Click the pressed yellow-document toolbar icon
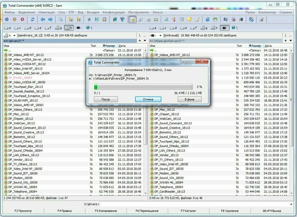Image resolution: width=297 pixels, height=217 pixels. tap(132, 19)
